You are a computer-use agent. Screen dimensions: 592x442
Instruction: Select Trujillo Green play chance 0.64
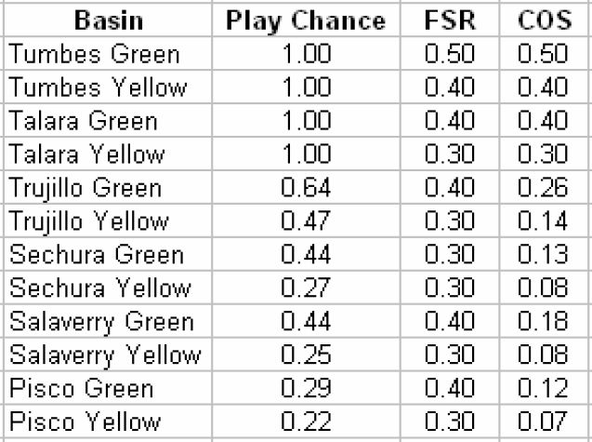pyautogui.click(x=306, y=187)
